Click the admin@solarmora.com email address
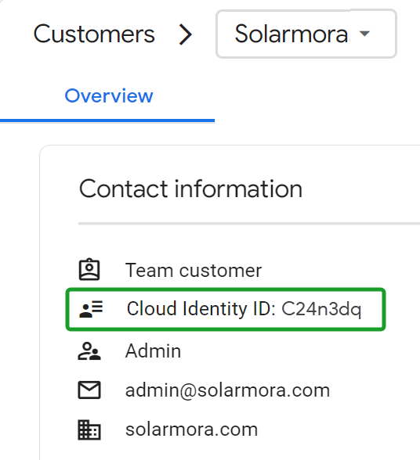This screenshot has width=420, height=460. click(227, 390)
